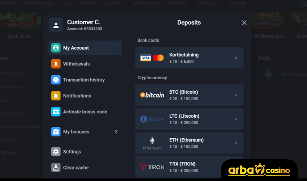This screenshot has height=181, width=307.
Task: Click the Clear cache broom icon
Action: tap(56, 168)
